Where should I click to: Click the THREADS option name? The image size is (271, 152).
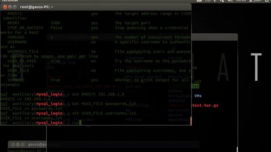pos(16,37)
